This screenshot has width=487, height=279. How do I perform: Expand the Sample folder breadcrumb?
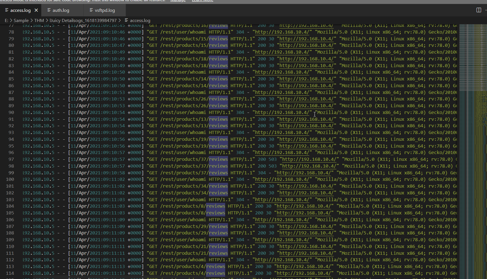pos(21,21)
